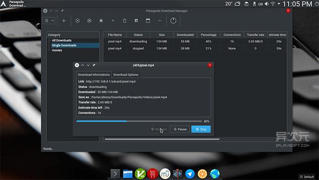Sort by Downloaded column header
319x180 pixels.
click(x=185, y=35)
